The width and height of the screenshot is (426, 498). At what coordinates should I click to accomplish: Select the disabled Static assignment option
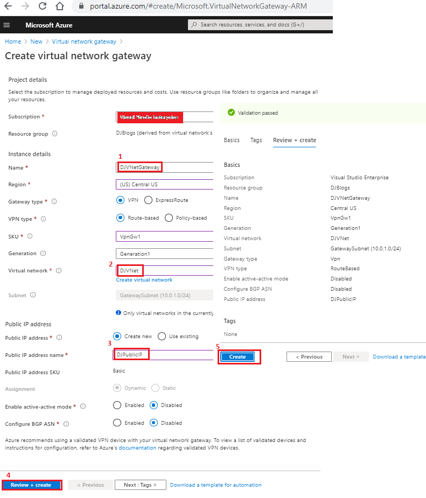click(155, 388)
